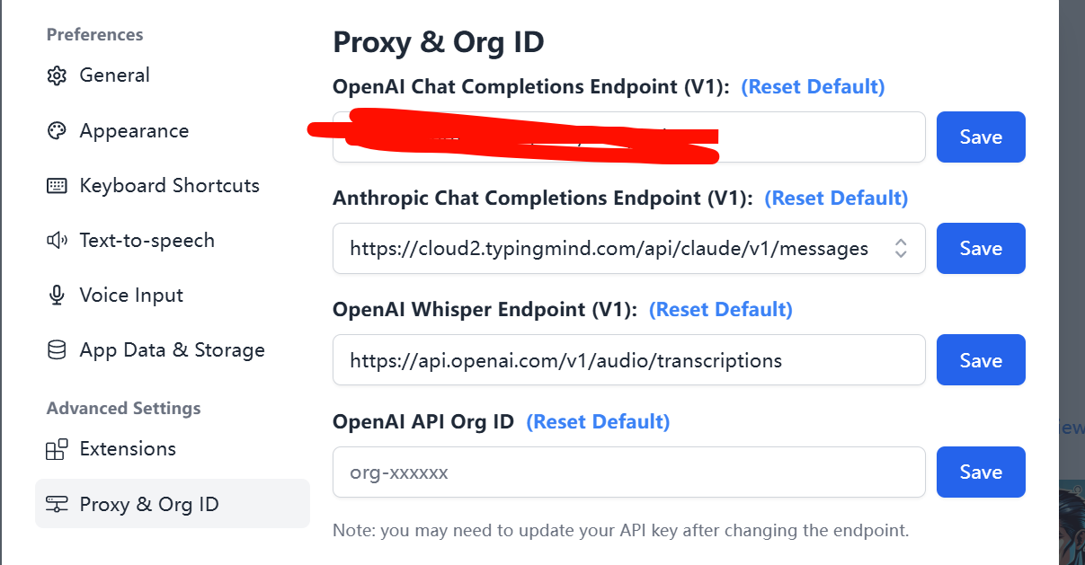Viewport: 1085px width, 565px height.
Task: Click the Keyboard Shortcuts keyboard icon
Action: pyautogui.click(x=57, y=186)
